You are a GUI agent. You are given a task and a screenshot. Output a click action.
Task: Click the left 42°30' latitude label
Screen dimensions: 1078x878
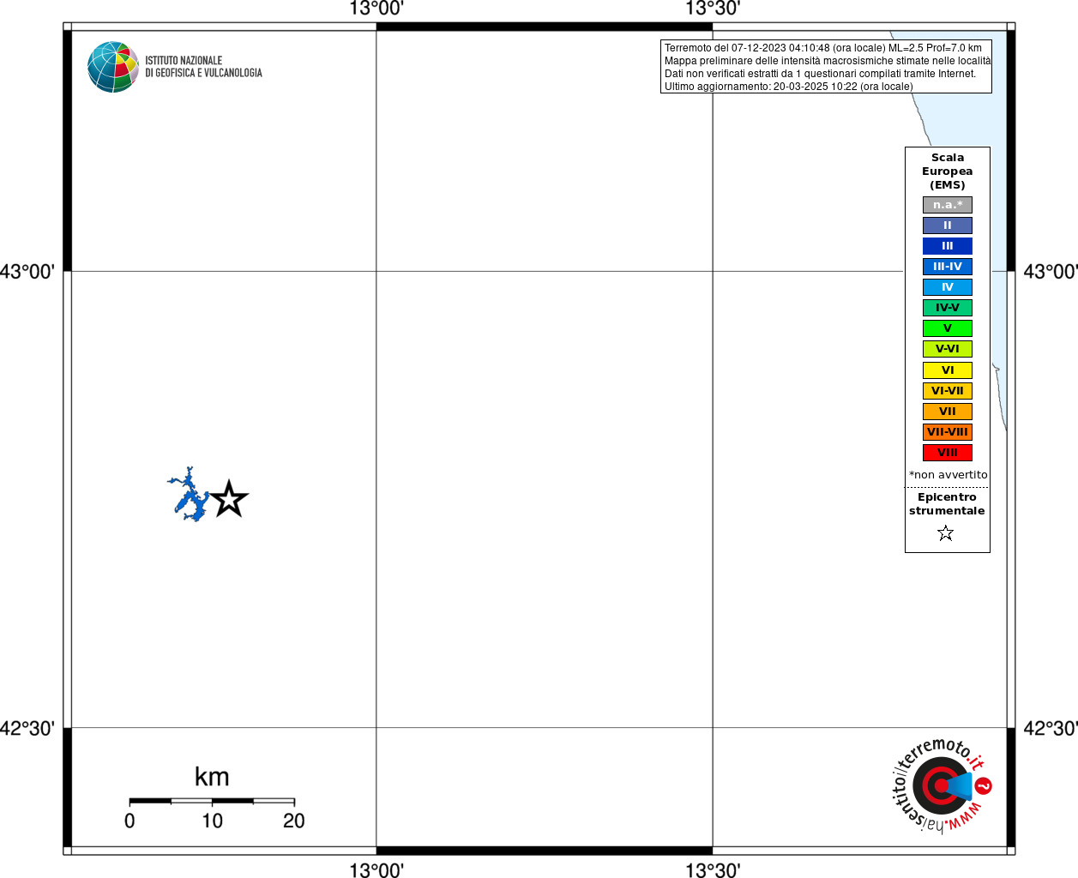tap(27, 729)
